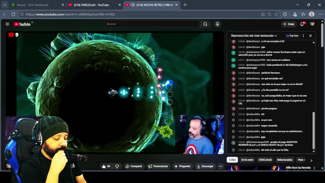Open the zoom level indicator icon

[x=269, y=14]
